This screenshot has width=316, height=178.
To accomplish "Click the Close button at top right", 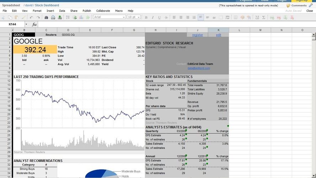I will [309, 11].
